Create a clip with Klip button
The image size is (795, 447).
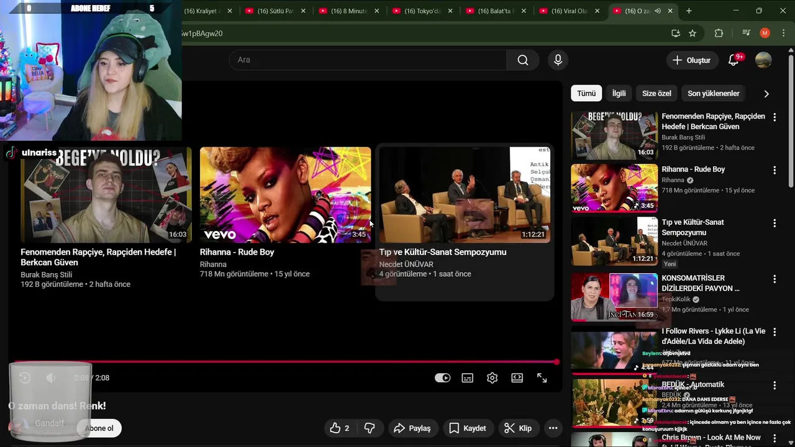517,428
